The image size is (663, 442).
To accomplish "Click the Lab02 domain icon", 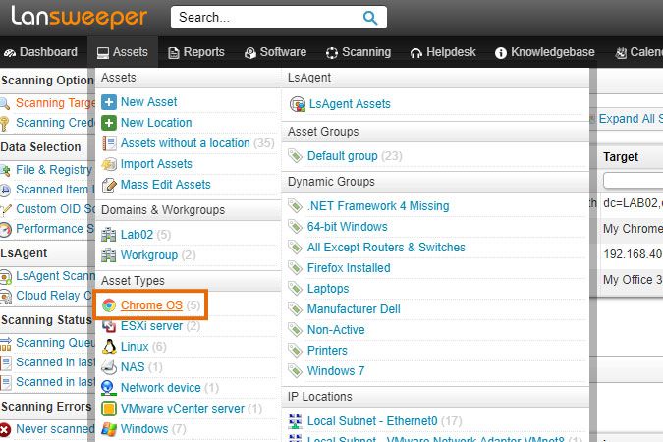I will point(109,235).
